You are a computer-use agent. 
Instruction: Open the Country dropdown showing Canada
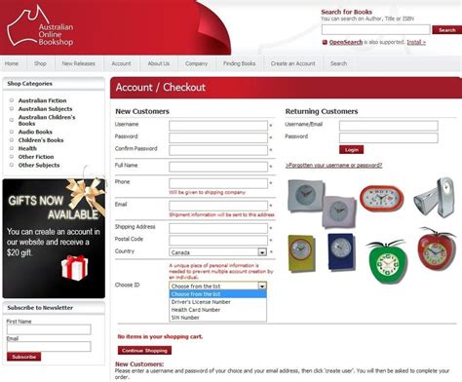coord(217,252)
